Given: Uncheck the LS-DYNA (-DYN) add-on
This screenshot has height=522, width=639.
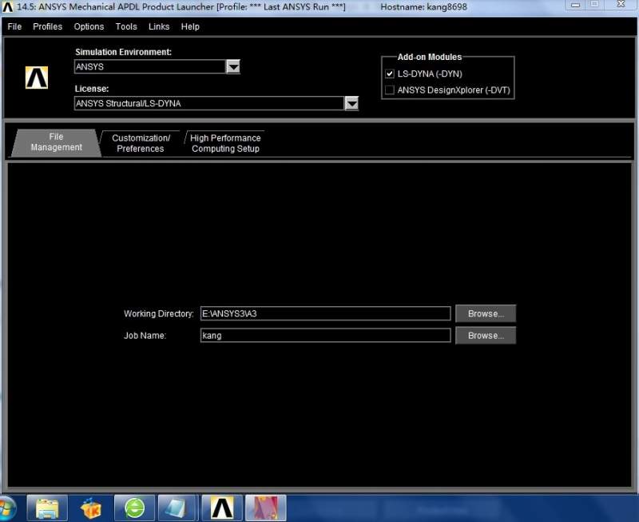Looking at the screenshot, I should click(x=390, y=74).
